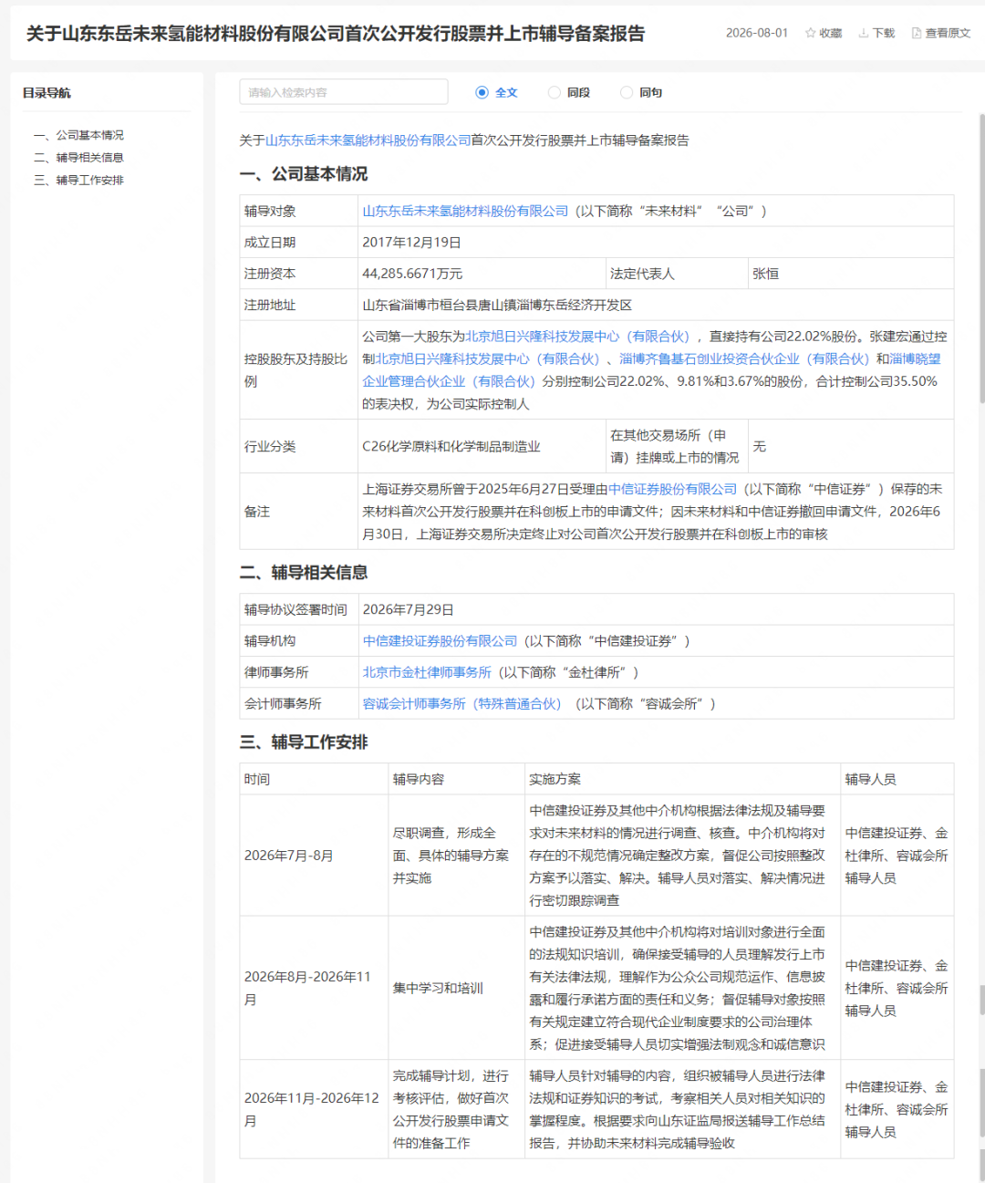This screenshot has width=985, height=1183.
Task: Click the 44,285.6671万元 registered capital value
Action: [412, 274]
